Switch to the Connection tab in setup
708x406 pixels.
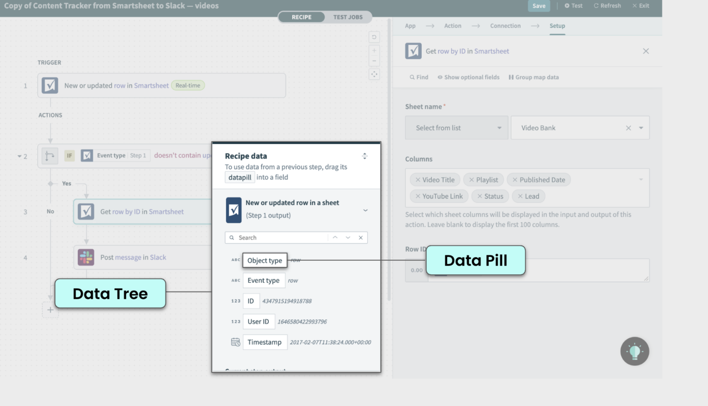click(x=505, y=26)
